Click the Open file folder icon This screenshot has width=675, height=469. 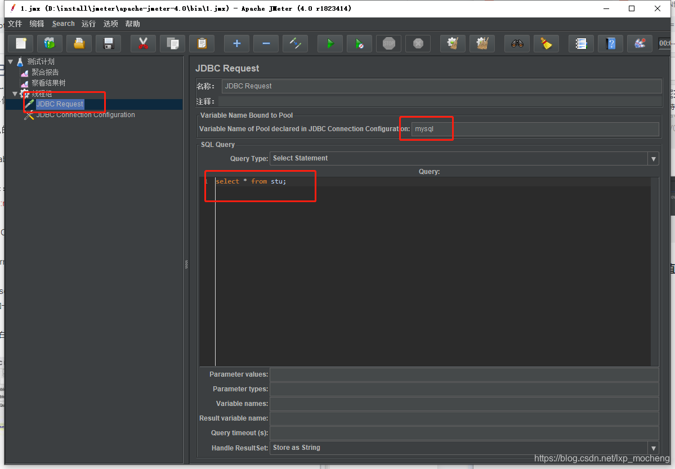(79, 43)
